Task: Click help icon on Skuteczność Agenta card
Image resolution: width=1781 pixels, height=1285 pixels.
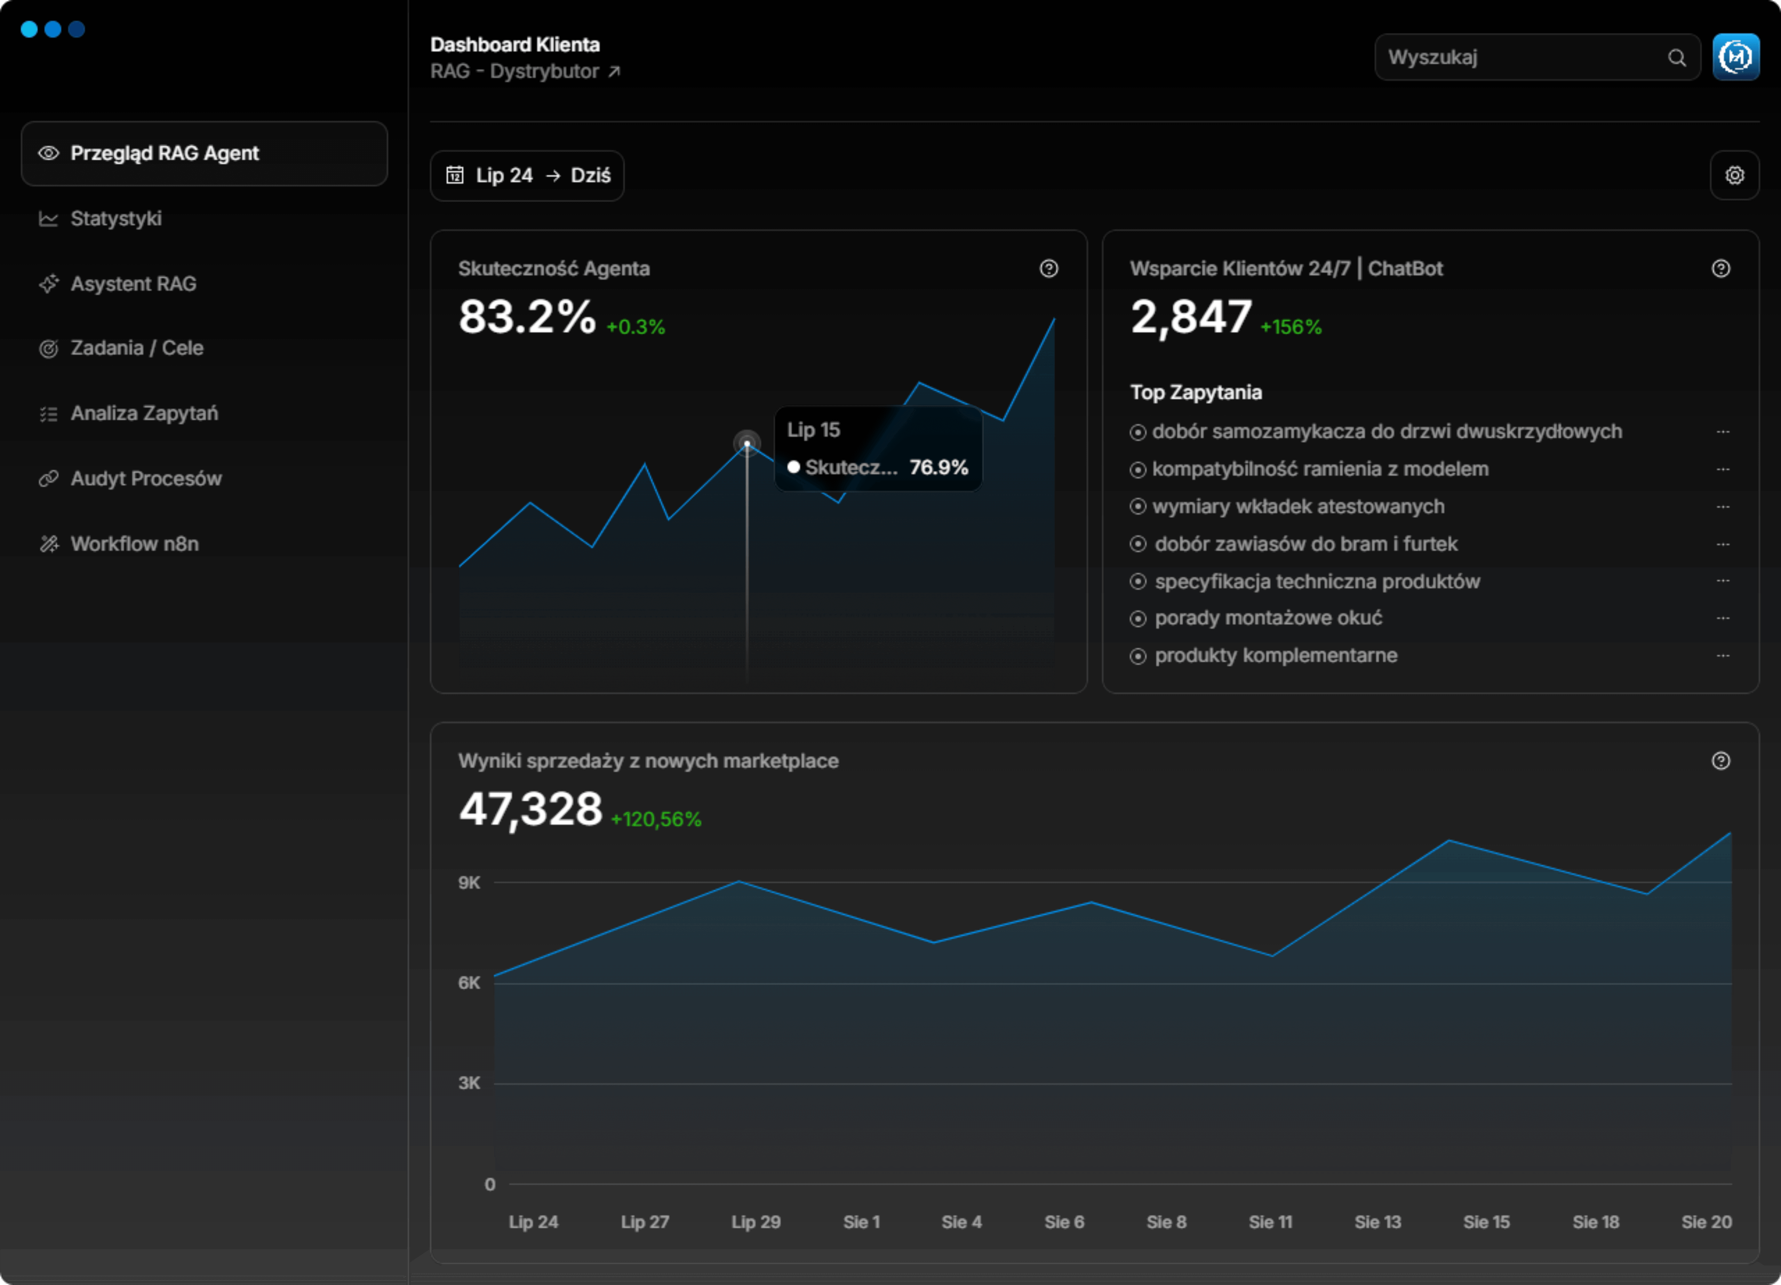Action: tap(1048, 268)
